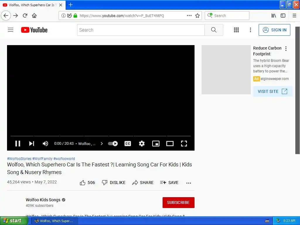Open elginsweeper.com ad link
The width and height of the screenshot is (300, 225).
(275, 79)
